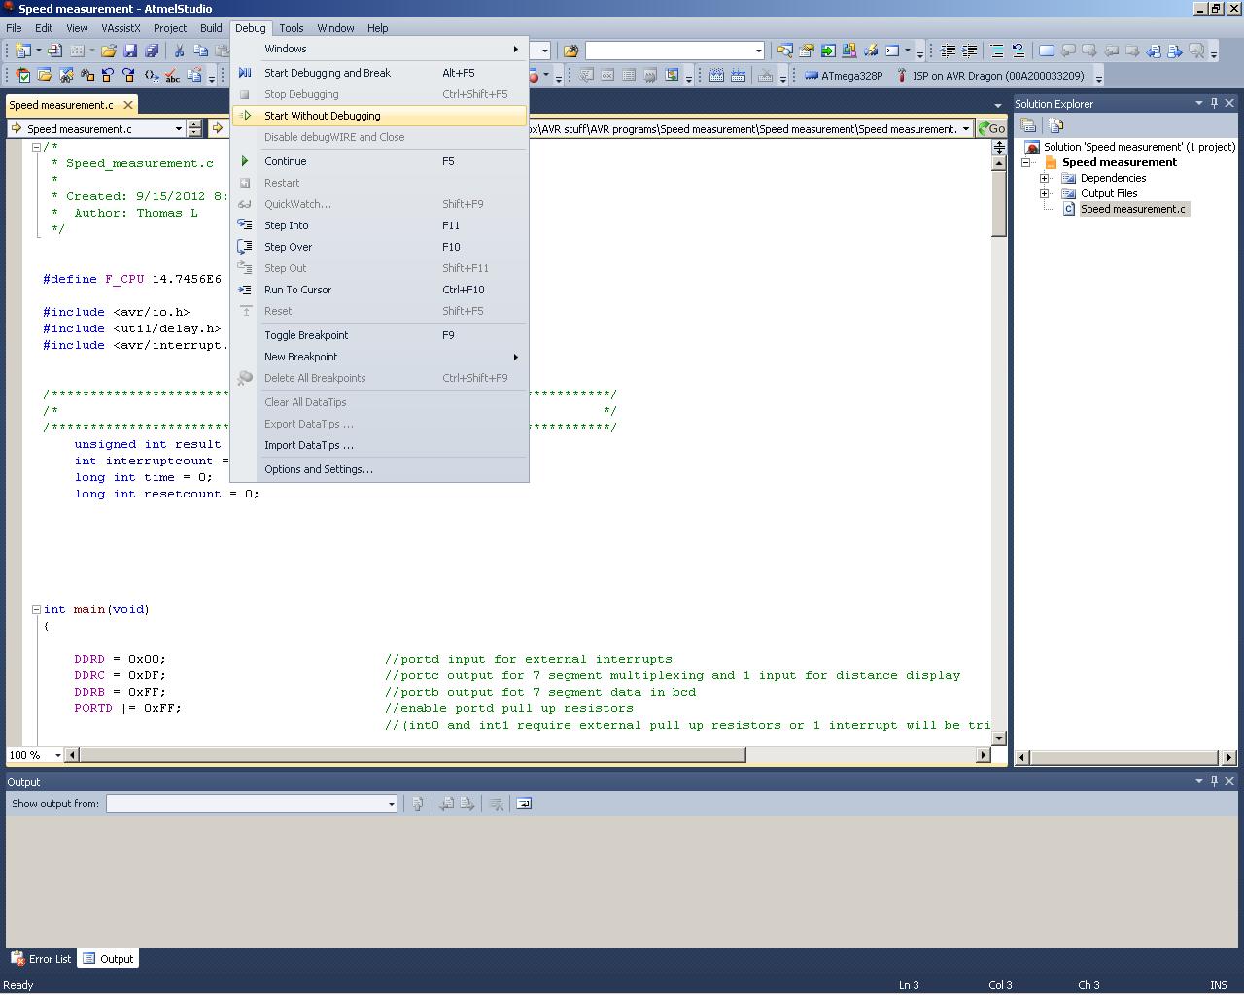Screen dimensions: 1244x995
Task: Click the Find in Files icon
Action: pos(570,51)
